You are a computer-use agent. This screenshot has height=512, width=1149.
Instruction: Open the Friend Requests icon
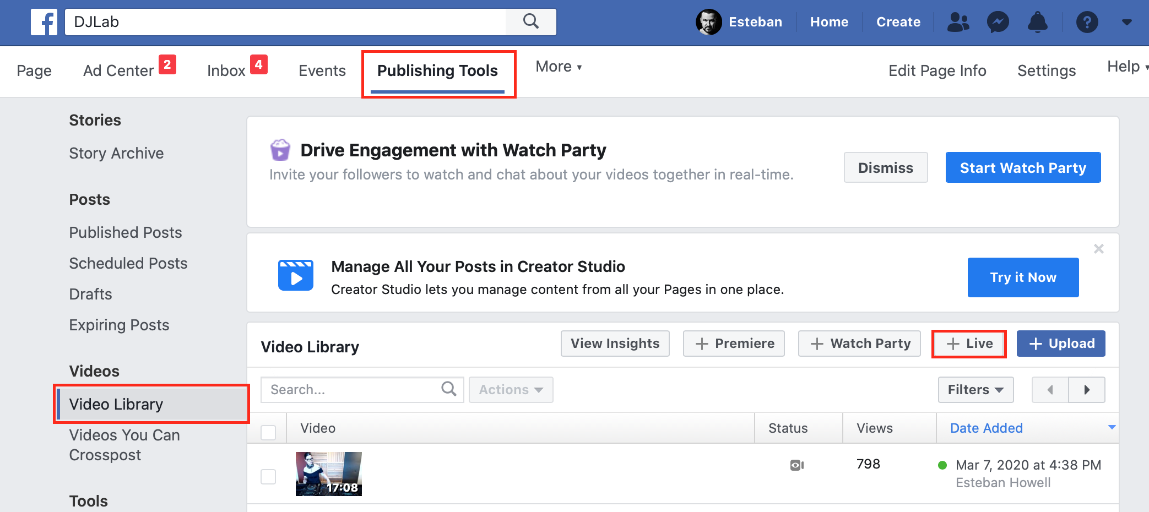tap(958, 22)
